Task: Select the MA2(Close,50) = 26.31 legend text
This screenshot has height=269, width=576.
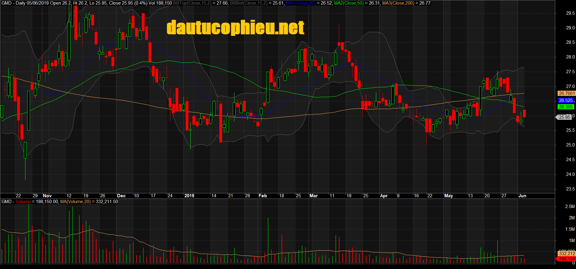Action: coord(357,3)
